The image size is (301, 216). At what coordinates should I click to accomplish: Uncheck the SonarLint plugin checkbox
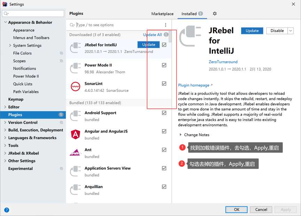pyautogui.click(x=164, y=84)
